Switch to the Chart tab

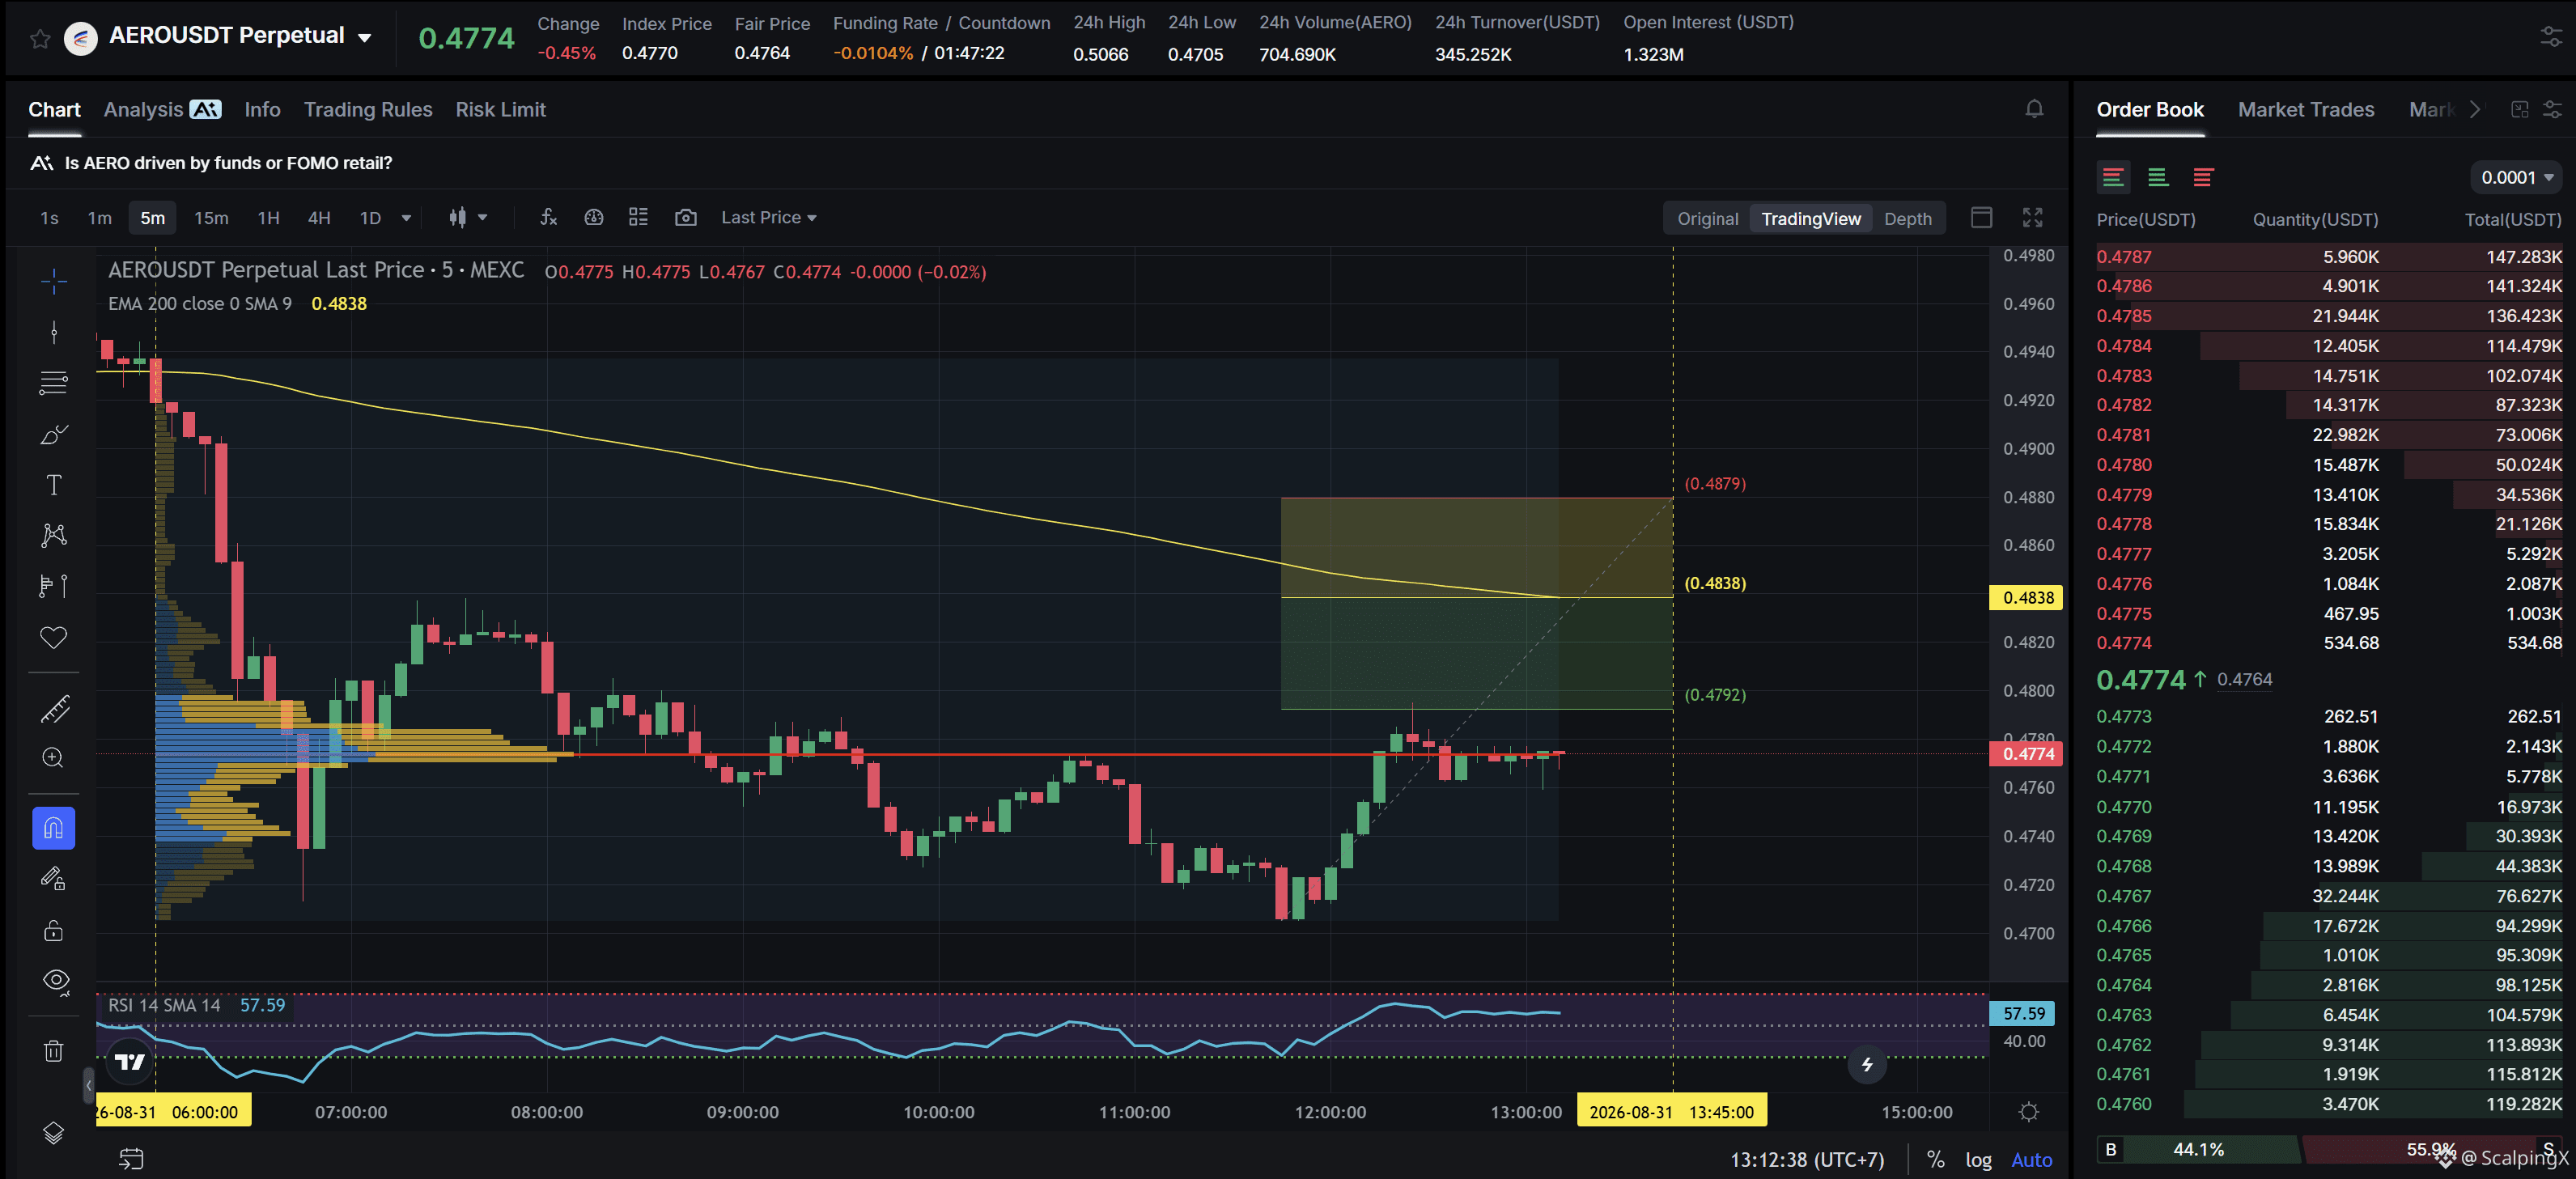(x=54, y=109)
